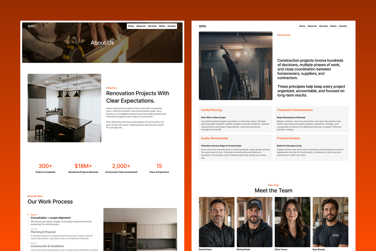Open Works in left page navigation
Image resolution: width=376 pixels, height=251 pixels.
[162, 26]
